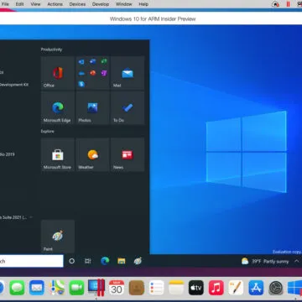Screen dimensions: 302x302
Task: Click the green Excel icon in Office folder tile
Action: [x=104, y=61]
